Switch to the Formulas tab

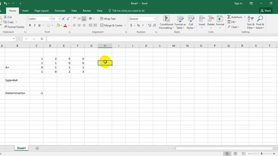coord(60,10)
